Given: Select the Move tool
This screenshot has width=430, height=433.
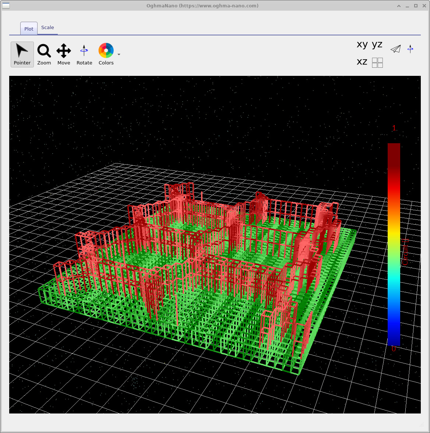Looking at the screenshot, I should (63, 54).
